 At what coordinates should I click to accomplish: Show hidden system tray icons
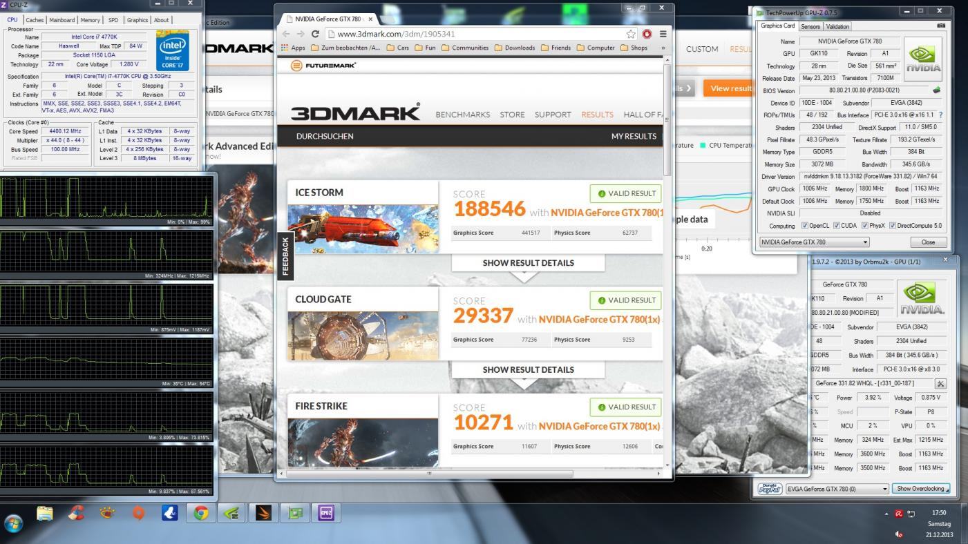point(886,514)
